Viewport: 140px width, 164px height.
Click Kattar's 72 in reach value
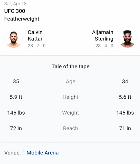pyautogui.click(x=16, y=128)
